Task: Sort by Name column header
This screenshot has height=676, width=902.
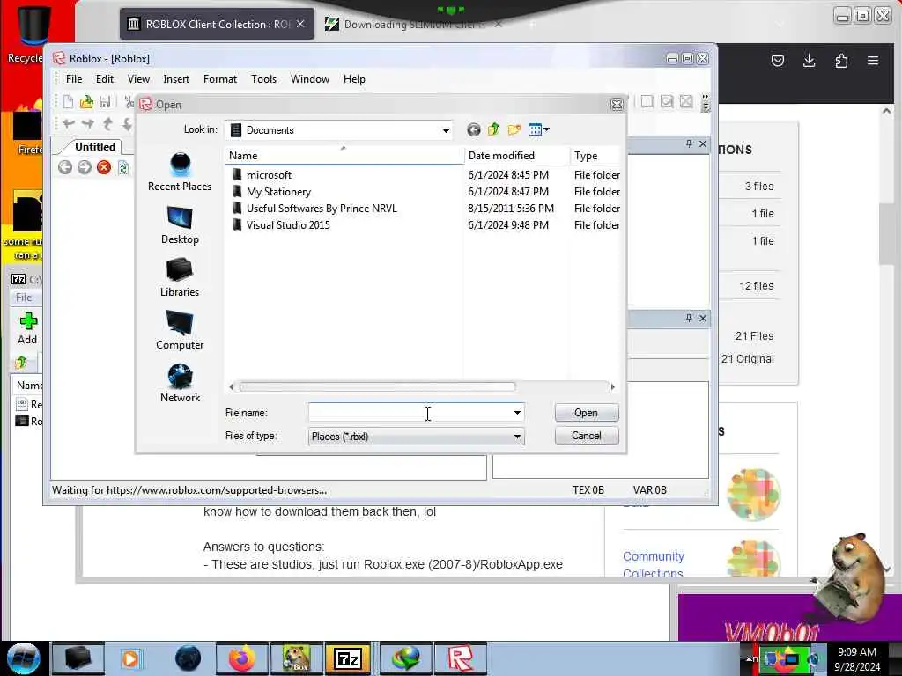Action: [x=344, y=156]
